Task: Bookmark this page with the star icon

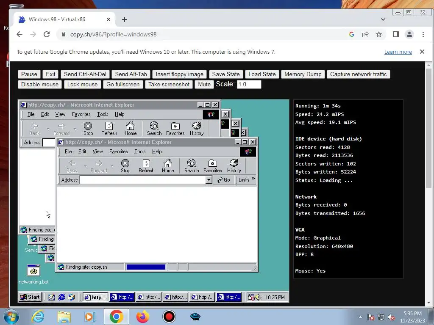Action: click(378, 34)
